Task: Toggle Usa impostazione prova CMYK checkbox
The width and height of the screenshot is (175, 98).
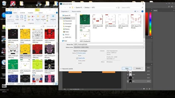Action: pos(106,51)
